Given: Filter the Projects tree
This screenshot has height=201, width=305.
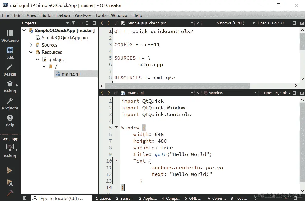Looking at the screenshot, I should (x=74, y=23).
